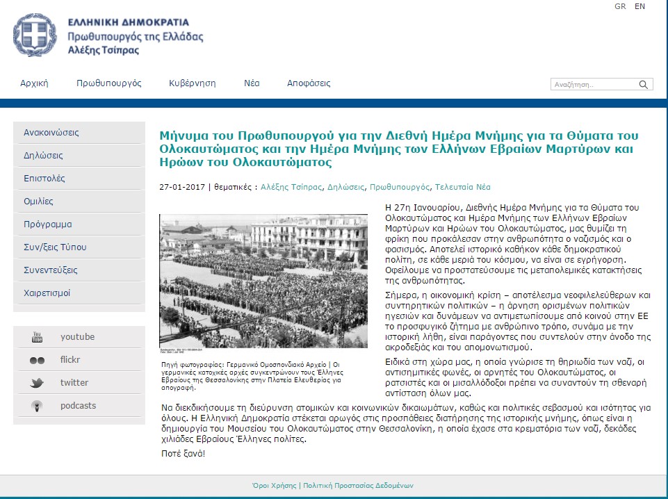Open the Αρχική menu item
This screenshot has width=668, height=499.
pos(34,83)
